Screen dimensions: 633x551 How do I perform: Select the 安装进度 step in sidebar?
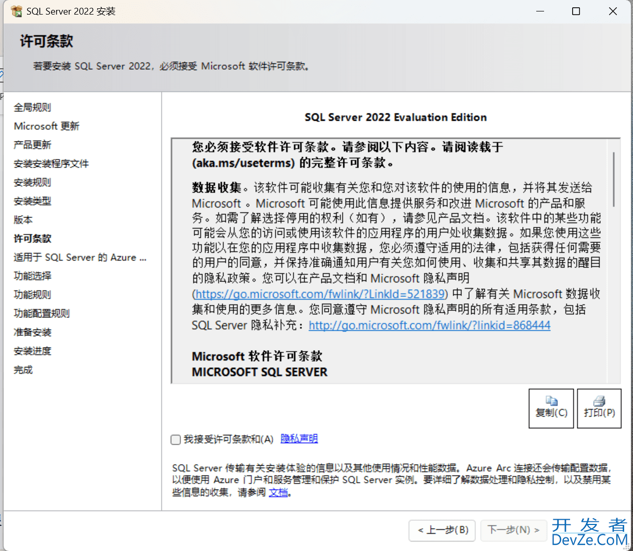[32, 351]
